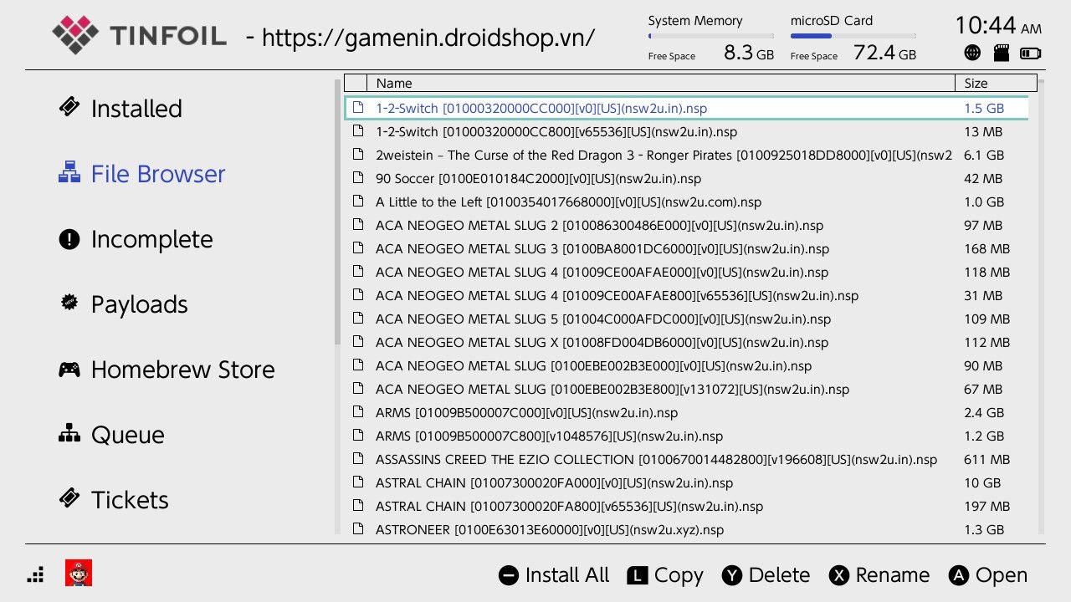
Task: Click the Incomplete exclamation icon
Action: click(x=69, y=239)
